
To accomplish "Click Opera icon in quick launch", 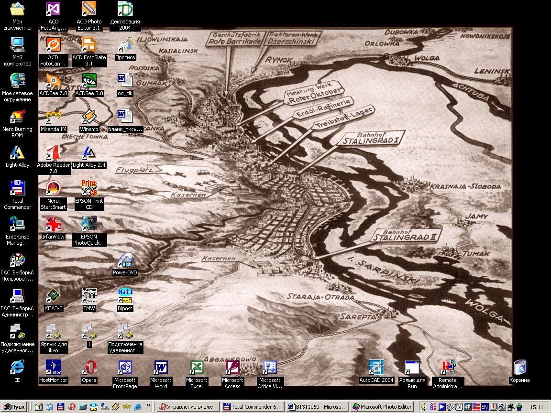I will pyautogui.click(x=72, y=407).
